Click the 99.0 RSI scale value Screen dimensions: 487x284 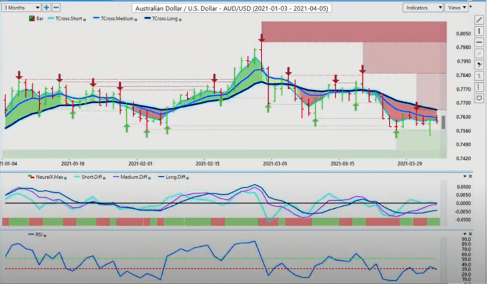coord(466,239)
